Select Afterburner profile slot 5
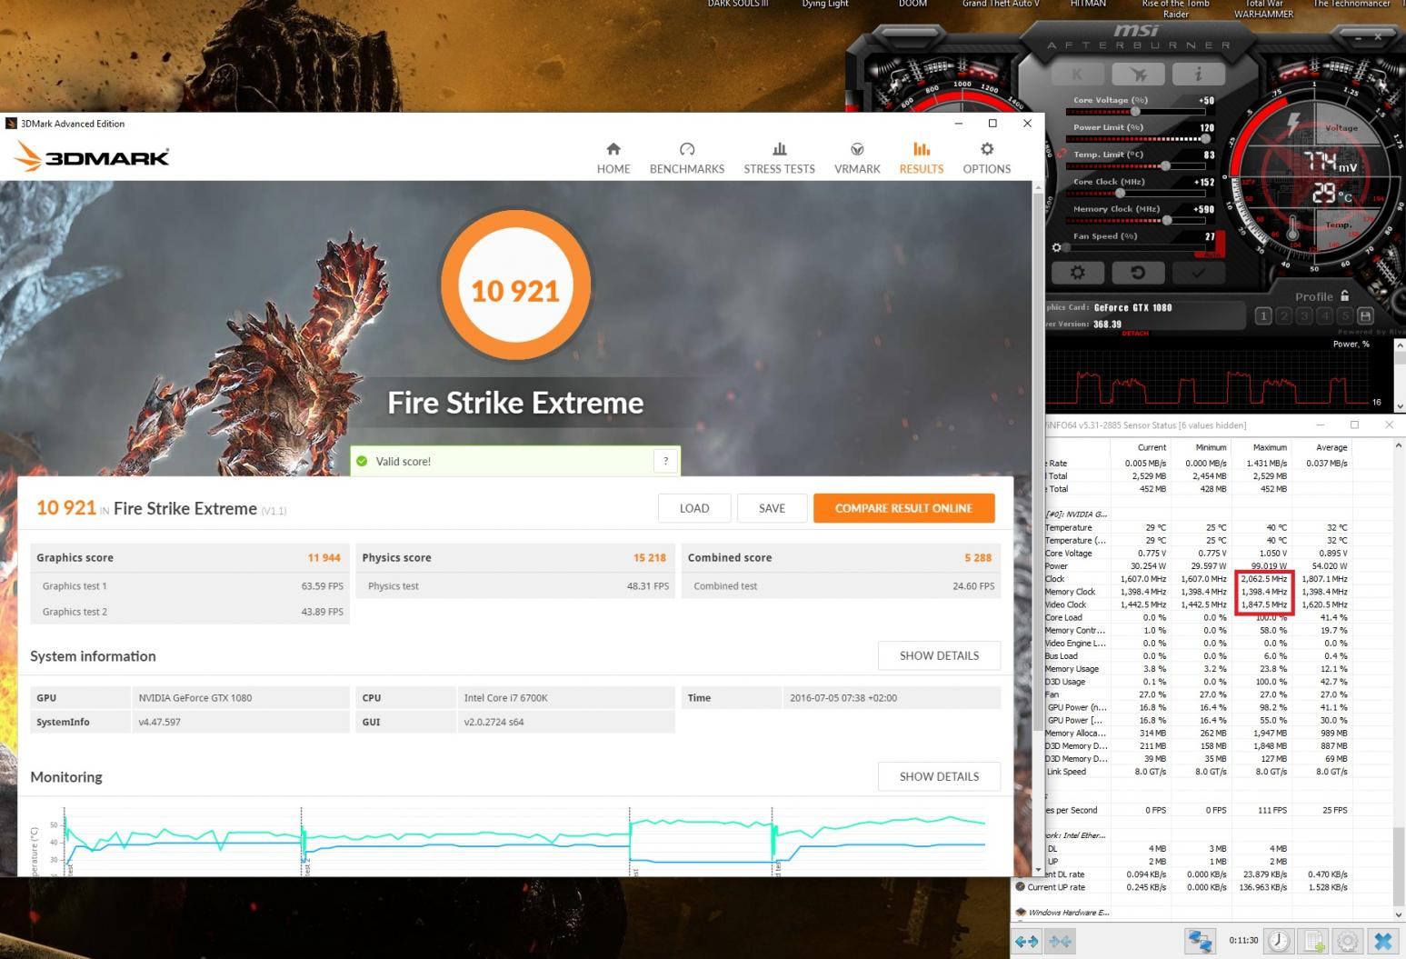The height and width of the screenshot is (959, 1406). (1344, 316)
